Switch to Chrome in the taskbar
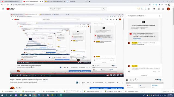Image resolution: width=174 pixels, height=97 pixels. pyautogui.click(x=35, y=95)
